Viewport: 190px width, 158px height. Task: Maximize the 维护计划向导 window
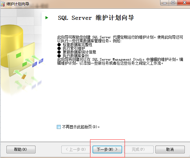[173, 3]
